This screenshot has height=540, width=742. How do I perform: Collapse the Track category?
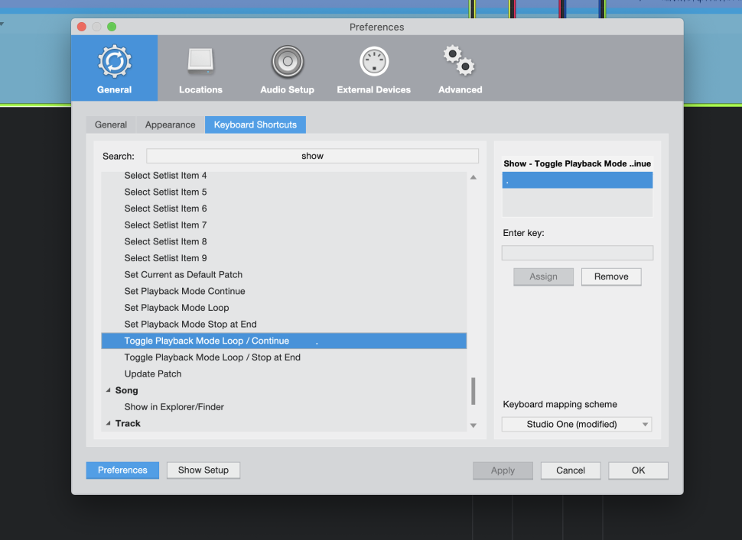point(108,423)
